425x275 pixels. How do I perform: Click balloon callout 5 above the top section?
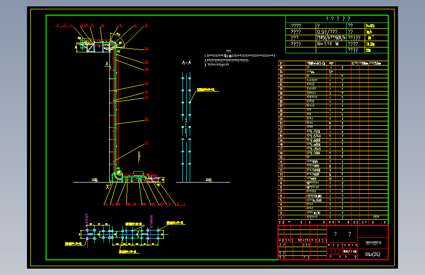tap(92, 25)
